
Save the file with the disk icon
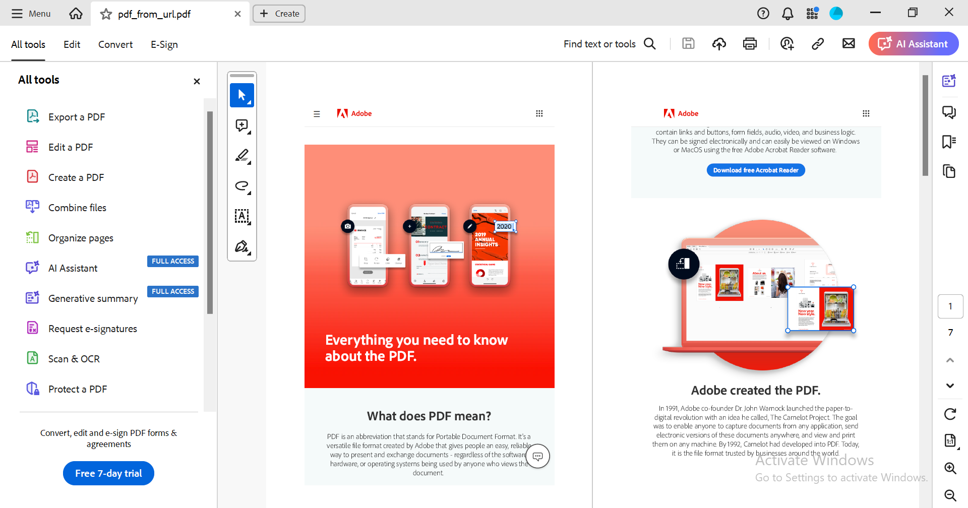688,44
